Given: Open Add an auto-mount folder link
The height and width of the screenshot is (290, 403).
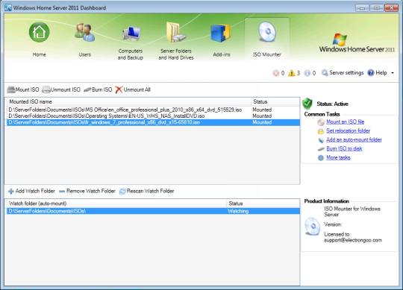Looking at the screenshot, I should pos(354,139).
